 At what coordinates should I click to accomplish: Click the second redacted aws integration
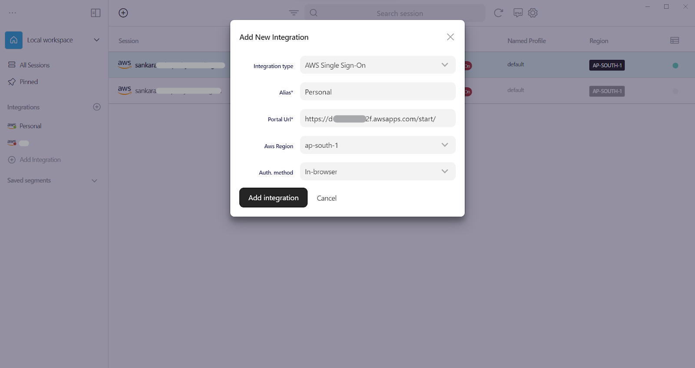[18, 143]
